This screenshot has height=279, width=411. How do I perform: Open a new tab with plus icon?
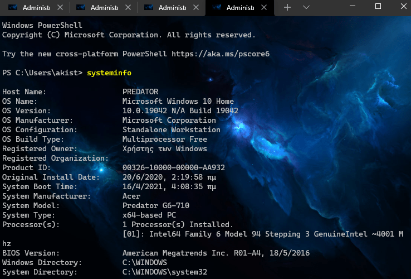(x=287, y=7)
